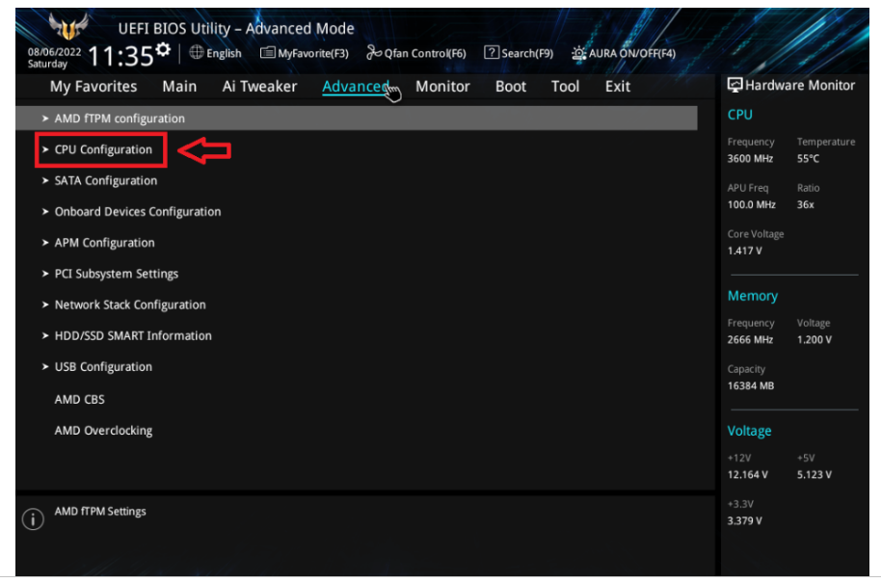Image resolution: width=881 pixels, height=583 pixels.
Task: Click the 16384 MB capacity value
Action: [x=751, y=385]
